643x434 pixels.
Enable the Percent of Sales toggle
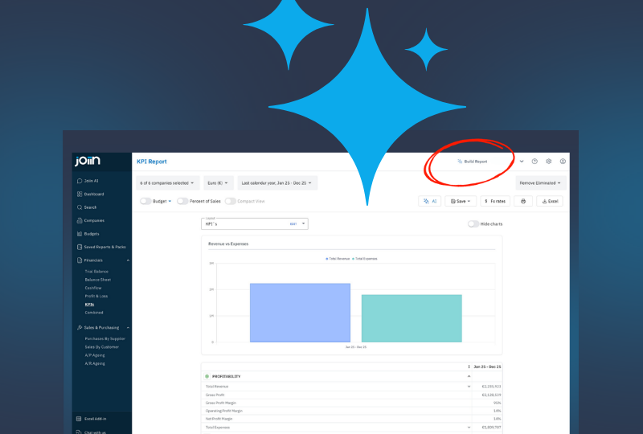(x=182, y=201)
